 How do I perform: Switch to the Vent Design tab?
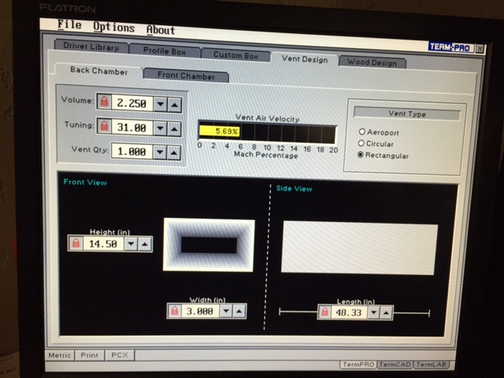click(x=305, y=59)
